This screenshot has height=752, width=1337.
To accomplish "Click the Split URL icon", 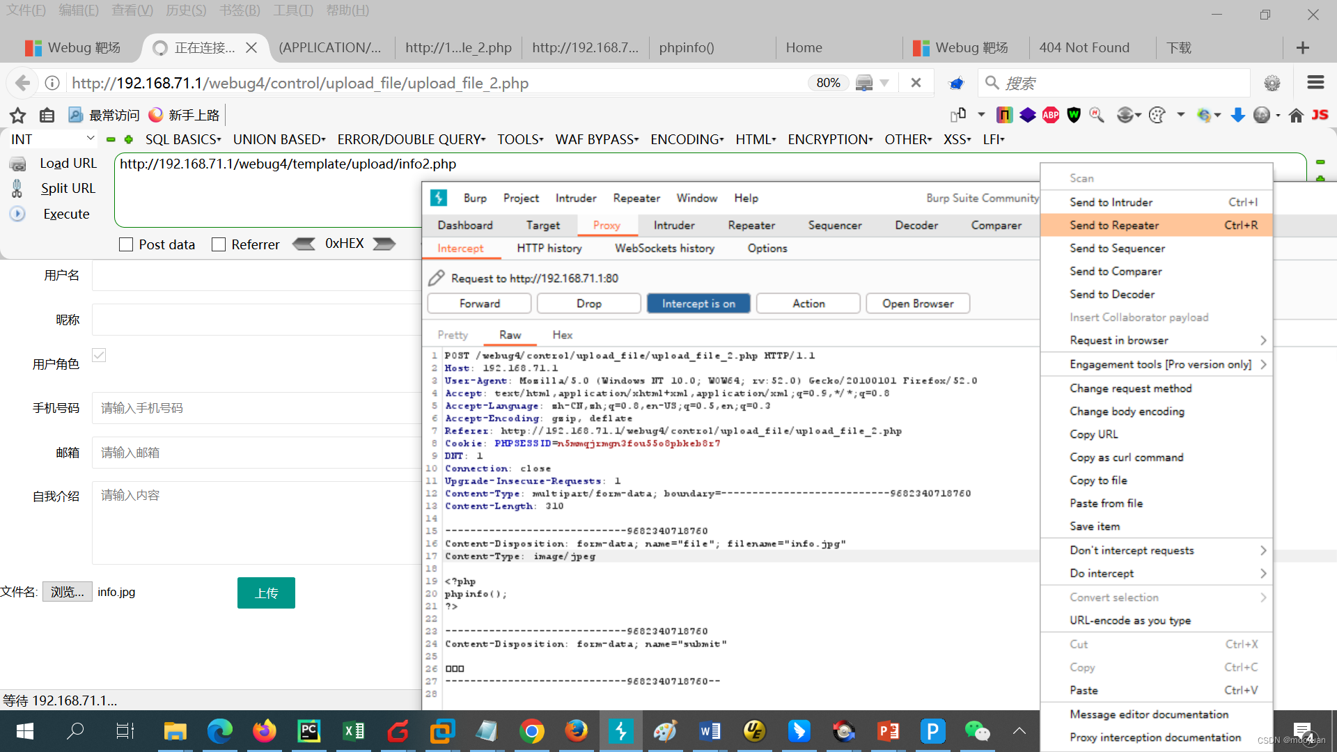I will 17,189.
